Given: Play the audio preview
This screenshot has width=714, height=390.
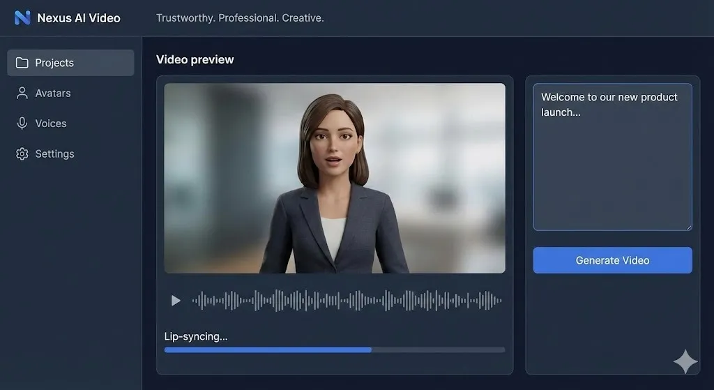Looking at the screenshot, I should point(176,301).
